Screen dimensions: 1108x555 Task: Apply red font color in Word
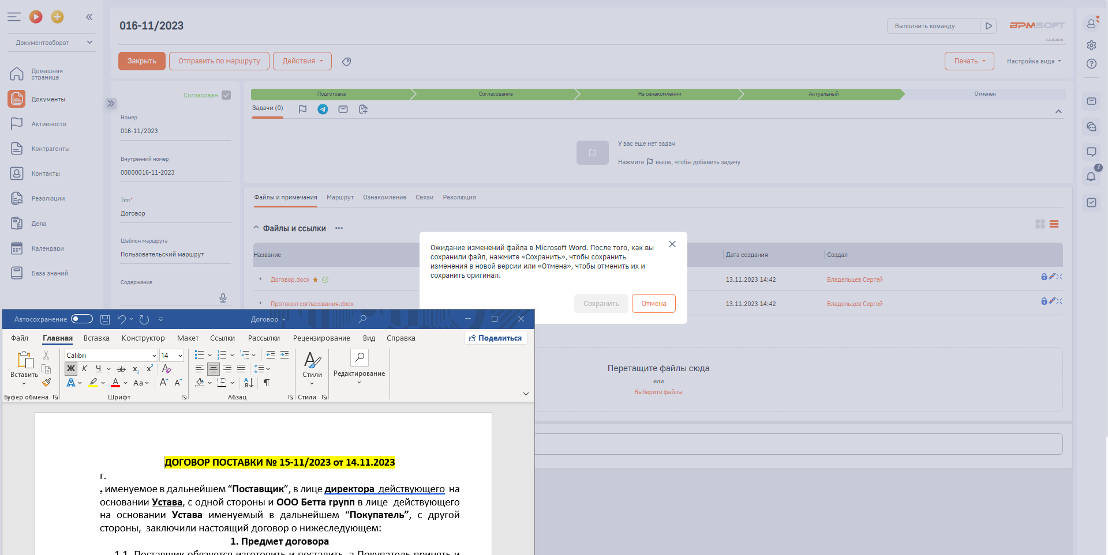[x=115, y=383]
